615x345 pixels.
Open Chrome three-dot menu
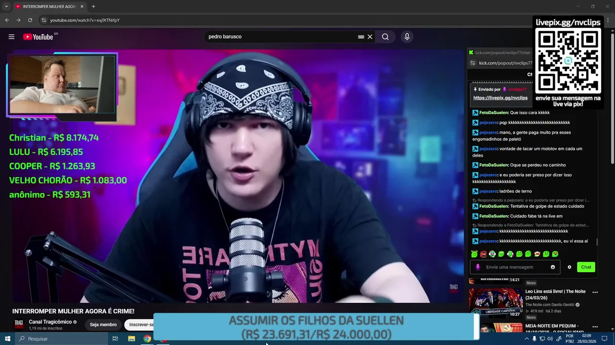608,20
